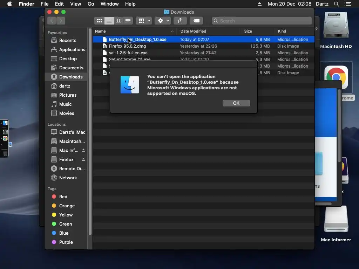
Task: Open the dartz home folder
Action: pos(66,86)
